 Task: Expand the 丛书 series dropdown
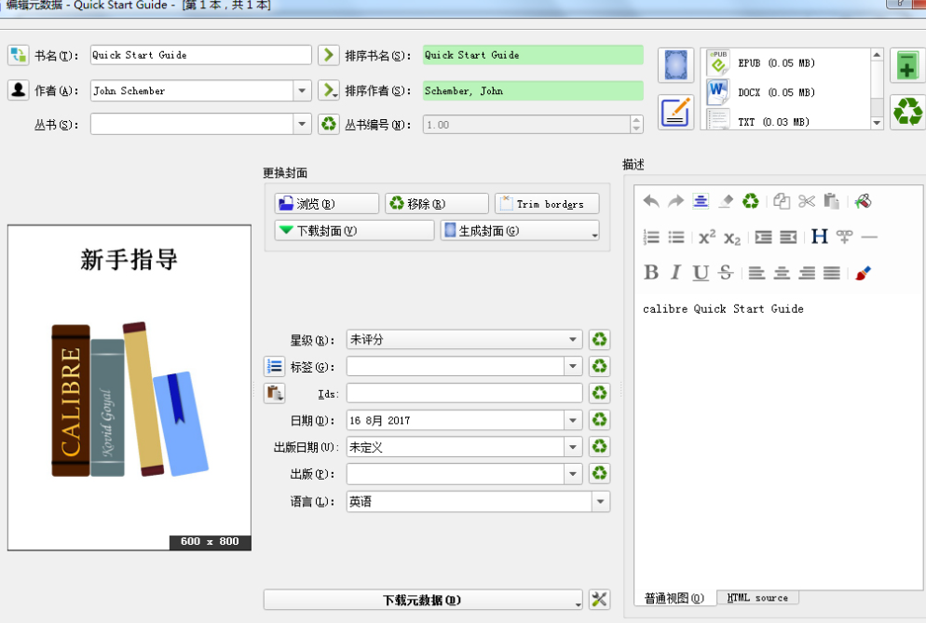coord(302,124)
